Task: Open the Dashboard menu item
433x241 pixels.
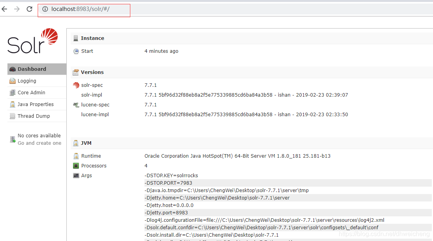Action: point(37,69)
